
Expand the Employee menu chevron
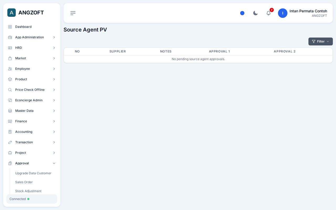click(54, 69)
